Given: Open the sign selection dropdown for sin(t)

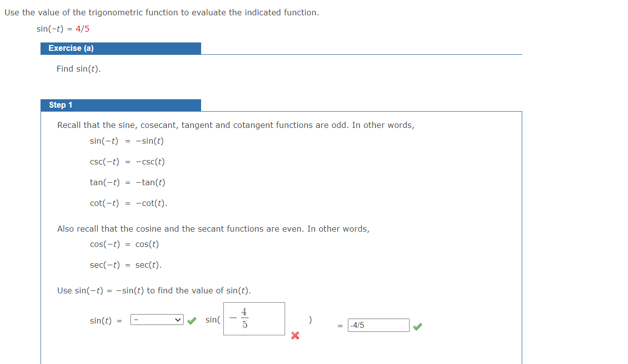Looking at the screenshot, I should point(156,320).
